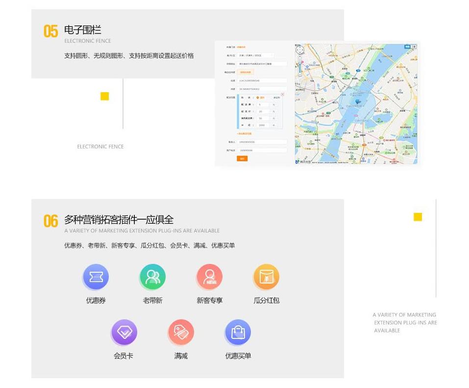Switch to the satellite map view

click(414, 47)
